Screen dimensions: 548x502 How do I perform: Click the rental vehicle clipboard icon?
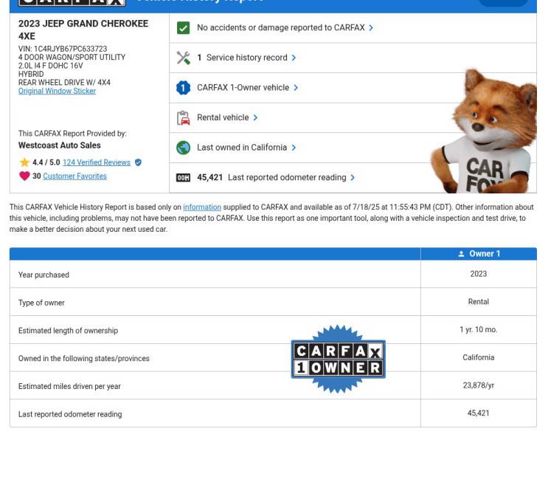click(183, 118)
